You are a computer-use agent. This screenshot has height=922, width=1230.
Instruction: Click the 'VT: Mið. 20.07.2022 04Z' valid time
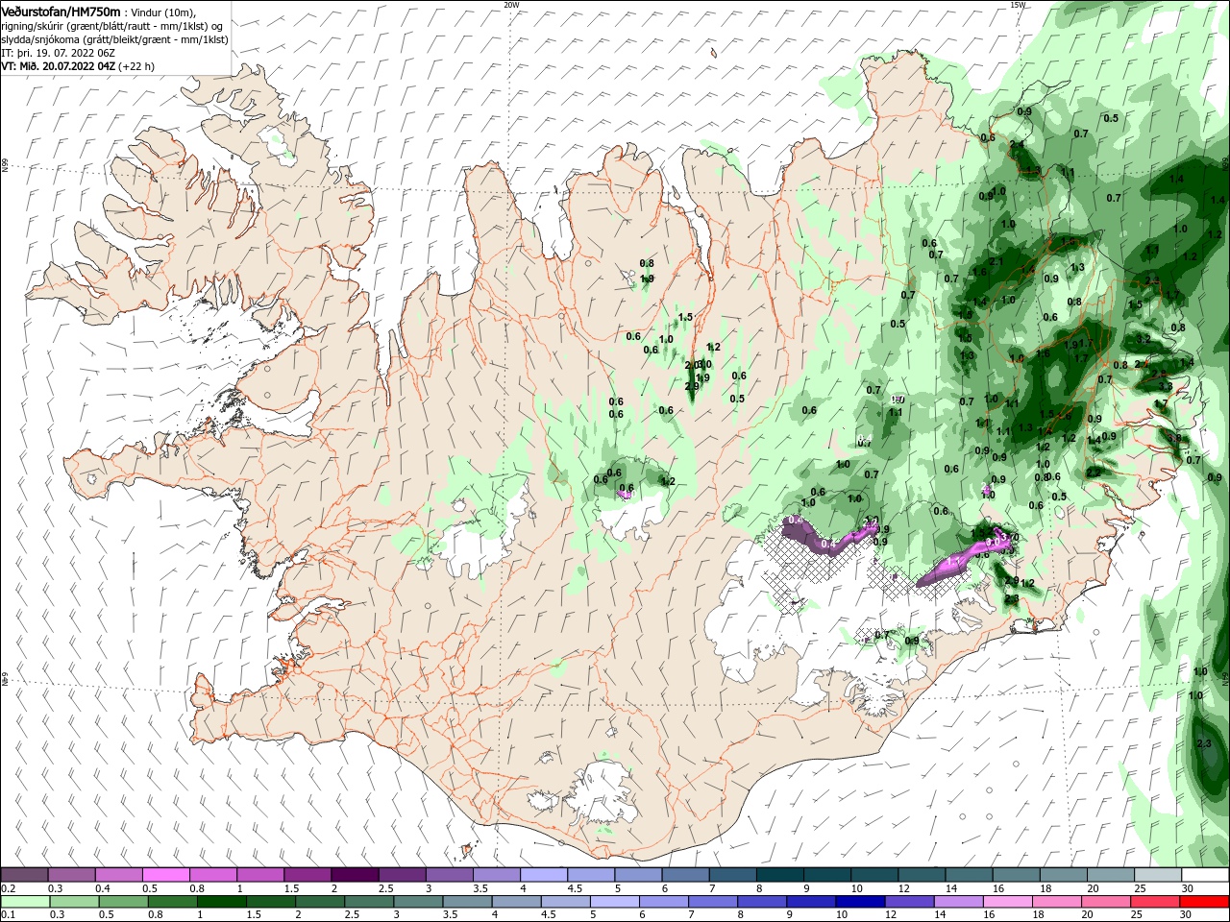click(x=58, y=65)
